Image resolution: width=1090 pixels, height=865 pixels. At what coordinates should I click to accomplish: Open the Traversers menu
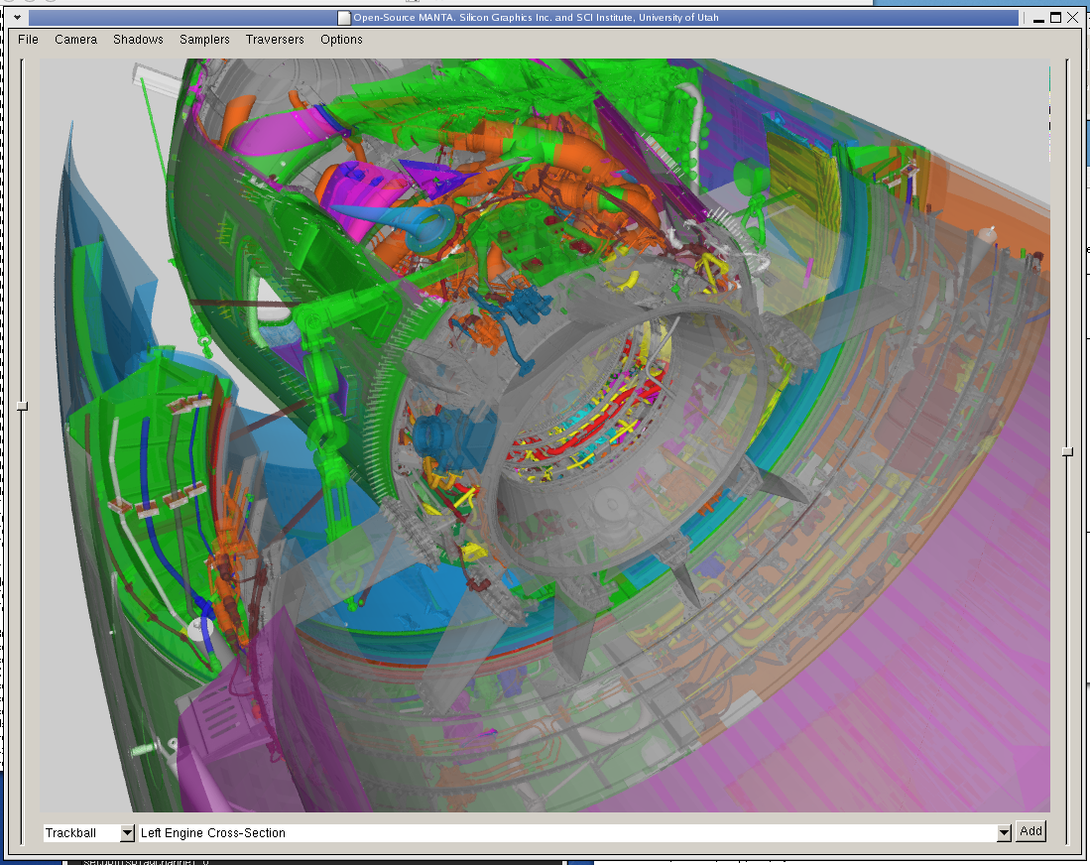(x=275, y=40)
